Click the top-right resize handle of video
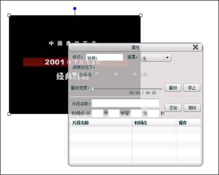This screenshot has width=219, height=175. (x=140, y=15)
